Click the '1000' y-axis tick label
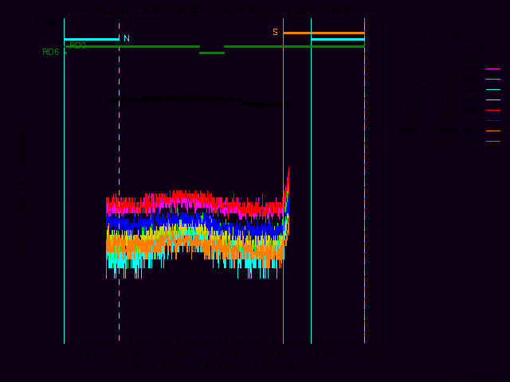Screen dimensions: 510x382 (x=48, y=23)
